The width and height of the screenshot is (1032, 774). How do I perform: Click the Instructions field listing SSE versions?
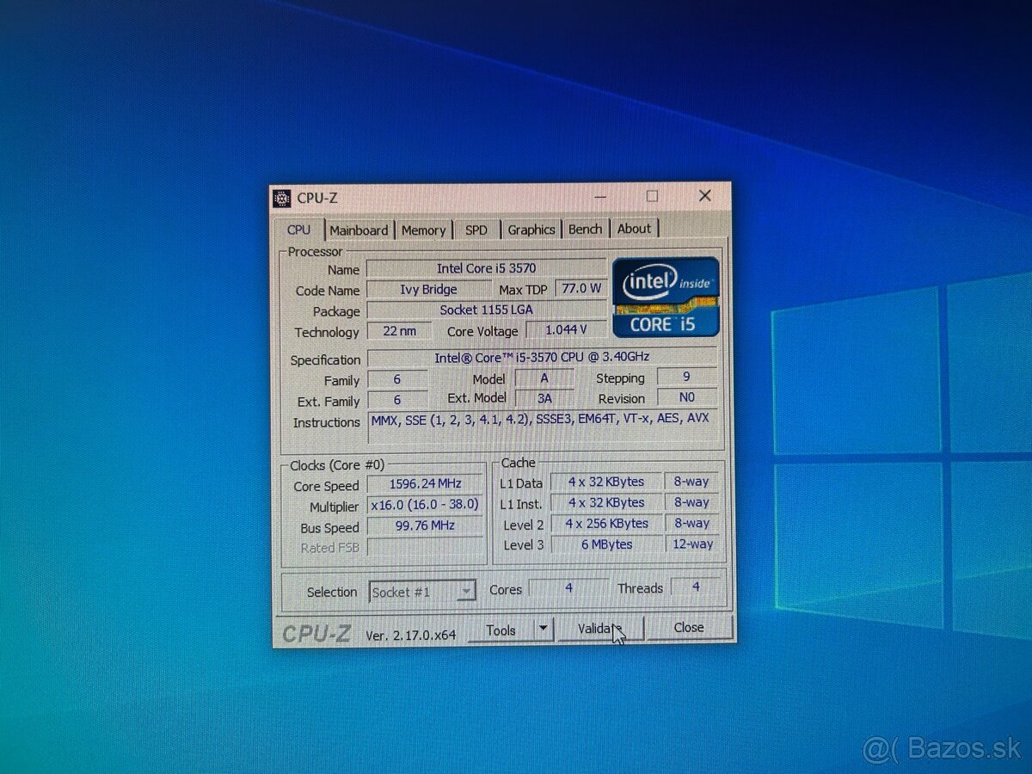click(542, 420)
